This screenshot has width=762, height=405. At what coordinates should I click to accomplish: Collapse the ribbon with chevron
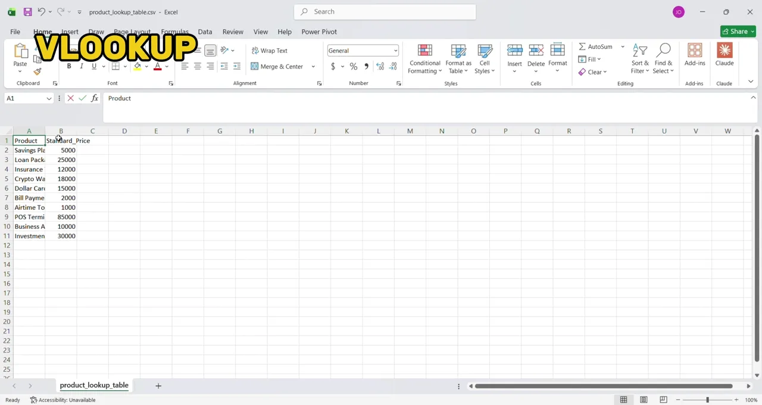point(751,82)
